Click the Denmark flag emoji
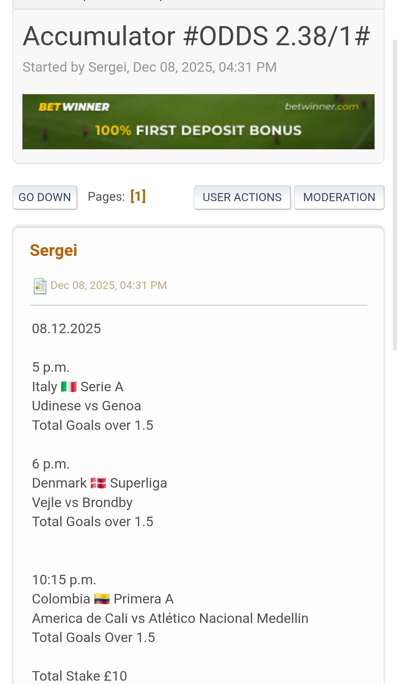This screenshot has width=397, height=684. click(x=98, y=483)
